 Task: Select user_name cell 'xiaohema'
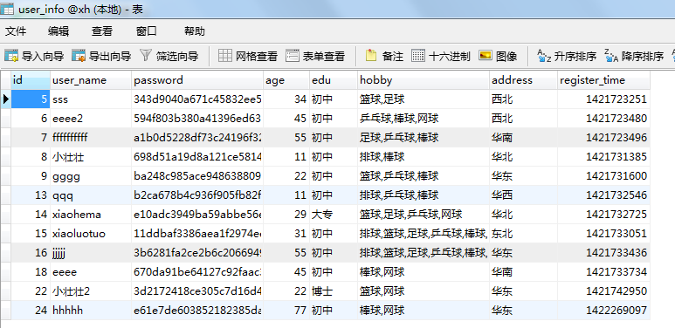point(91,214)
